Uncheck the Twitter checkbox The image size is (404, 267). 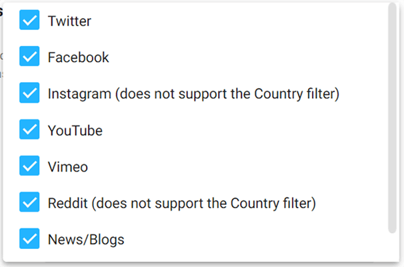pyautogui.click(x=29, y=21)
